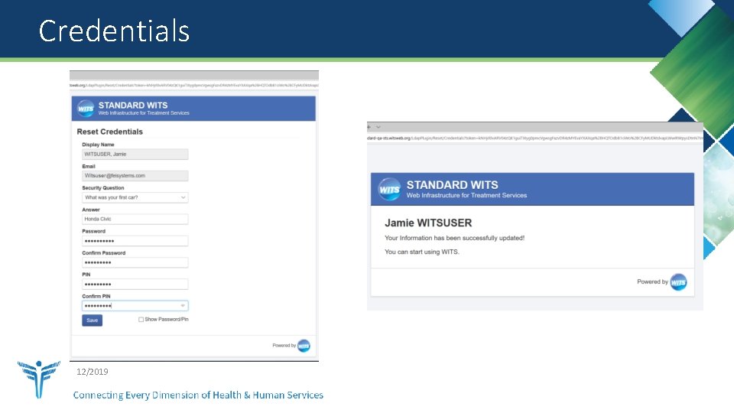Click the Save button in Reset Credentials
Screen dimensions: 734x413
(x=93, y=320)
